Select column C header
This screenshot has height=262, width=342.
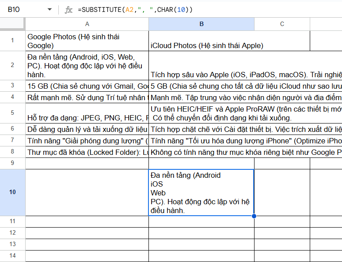[282, 24]
